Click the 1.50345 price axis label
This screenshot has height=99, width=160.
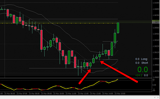(156, 40)
